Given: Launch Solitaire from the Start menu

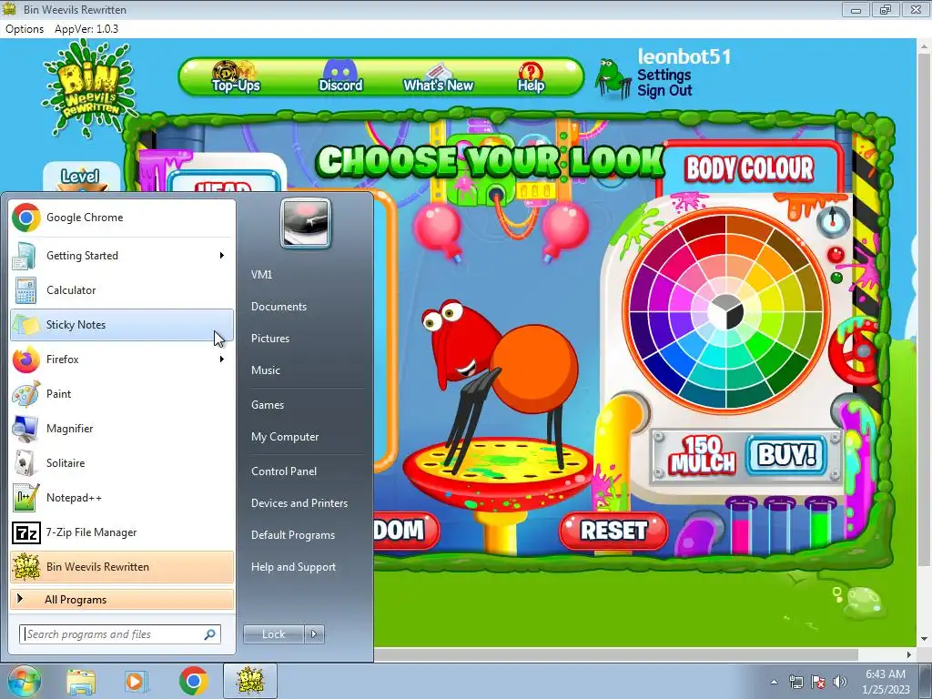Looking at the screenshot, I should 122,462.
